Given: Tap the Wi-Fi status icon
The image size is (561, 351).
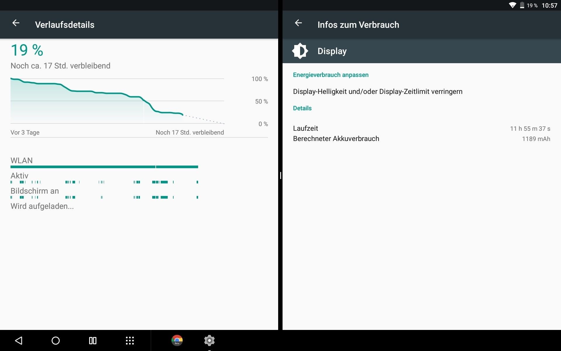Looking at the screenshot, I should point(512,5).
